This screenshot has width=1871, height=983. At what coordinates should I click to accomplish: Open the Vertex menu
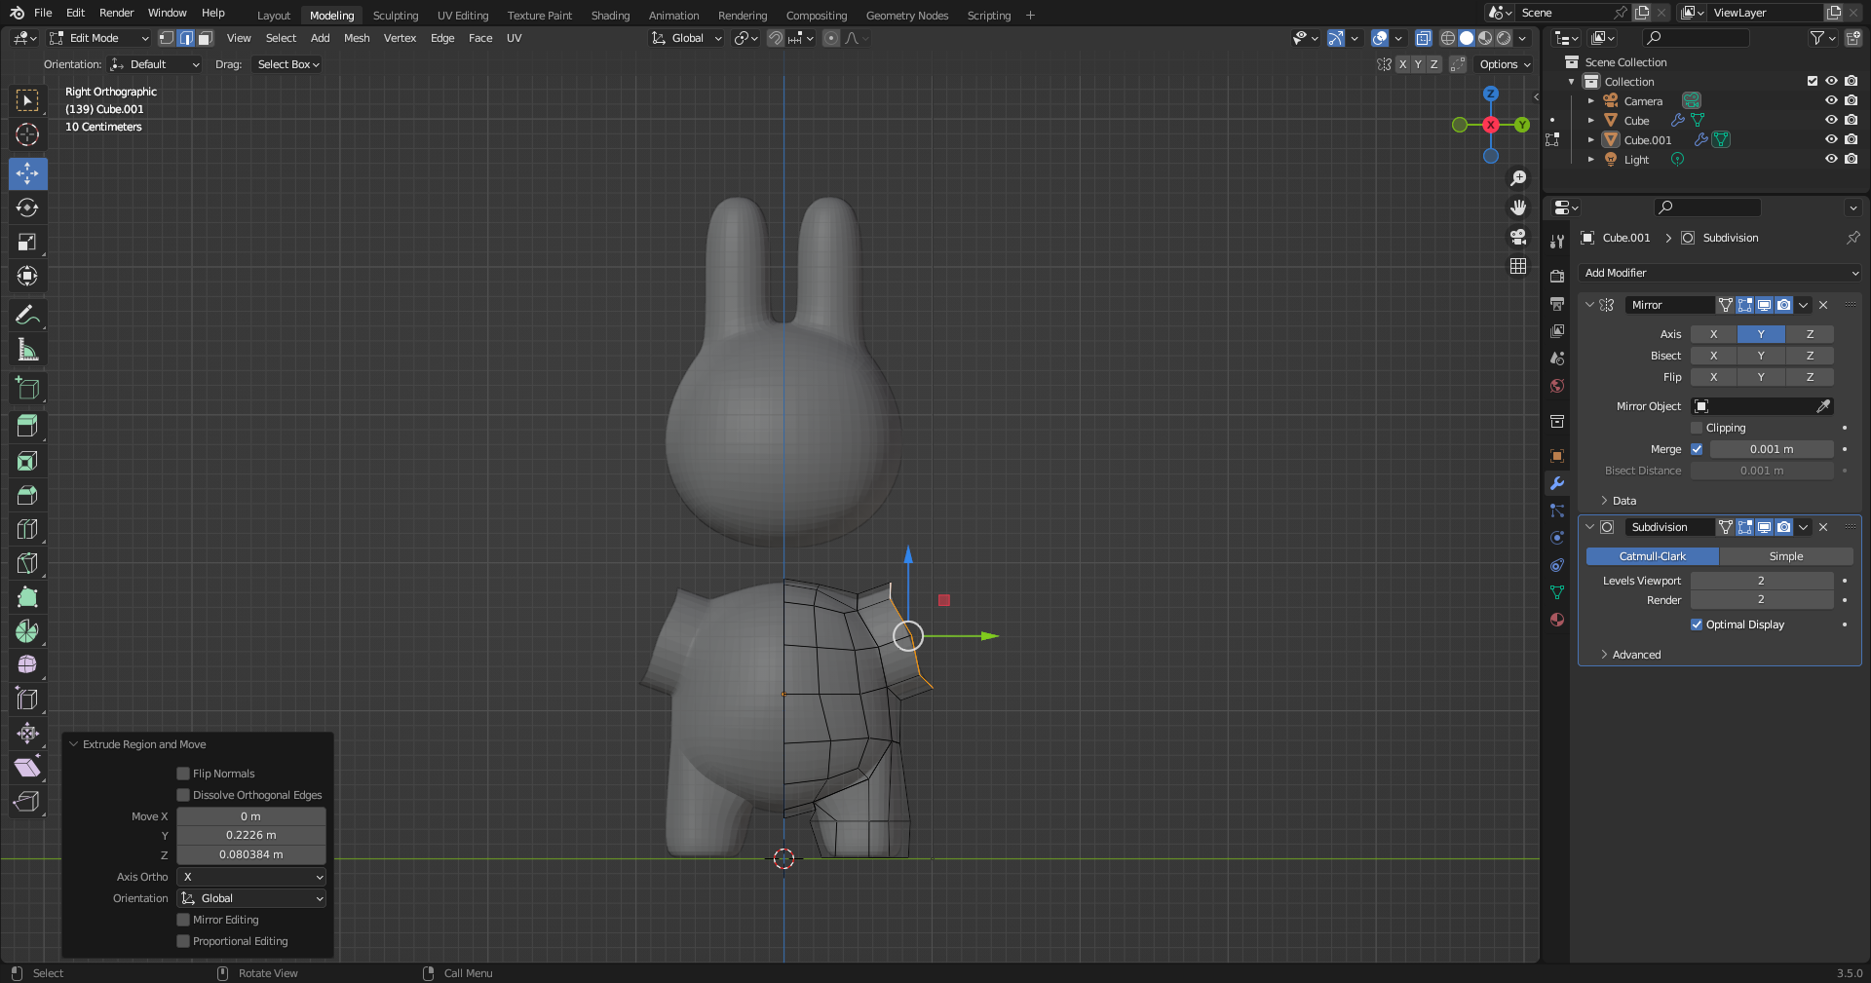[x=400, y=38]
